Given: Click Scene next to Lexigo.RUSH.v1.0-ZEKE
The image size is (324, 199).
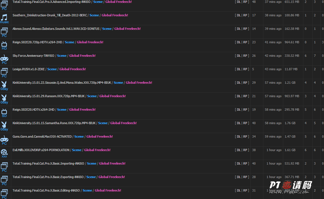Looking at the screenshot, I should pyautogui.click(x=52, y=69).
